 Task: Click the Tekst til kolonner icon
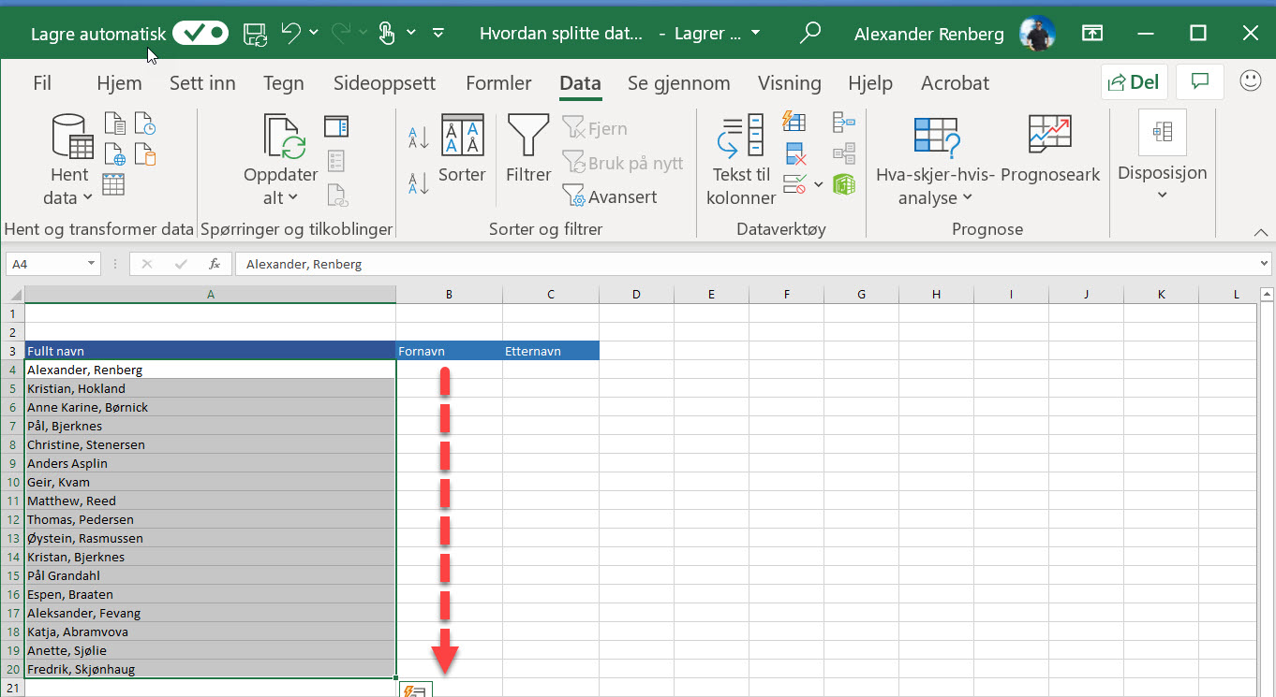point(741,138)
